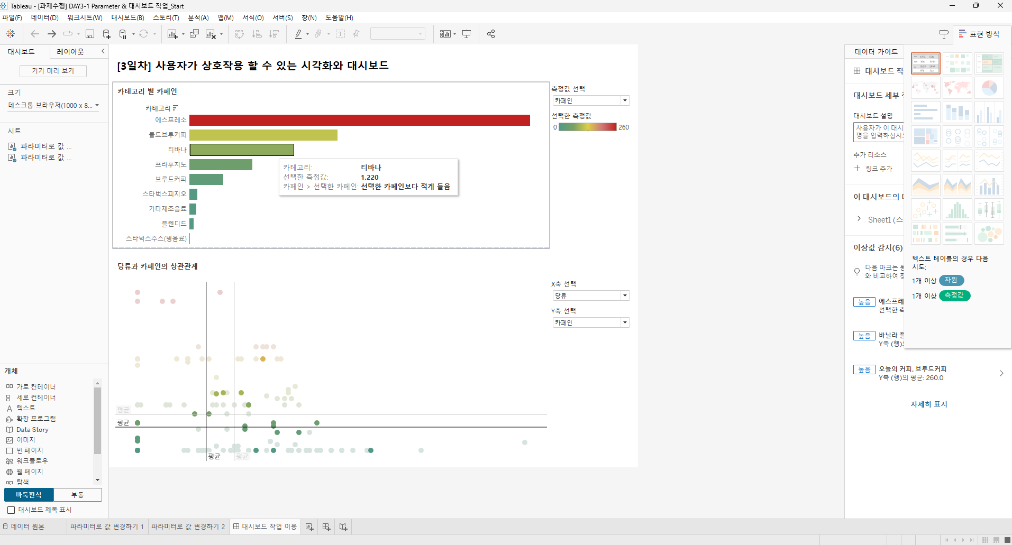Click the Tableau start page logo icon

(10, 34)
